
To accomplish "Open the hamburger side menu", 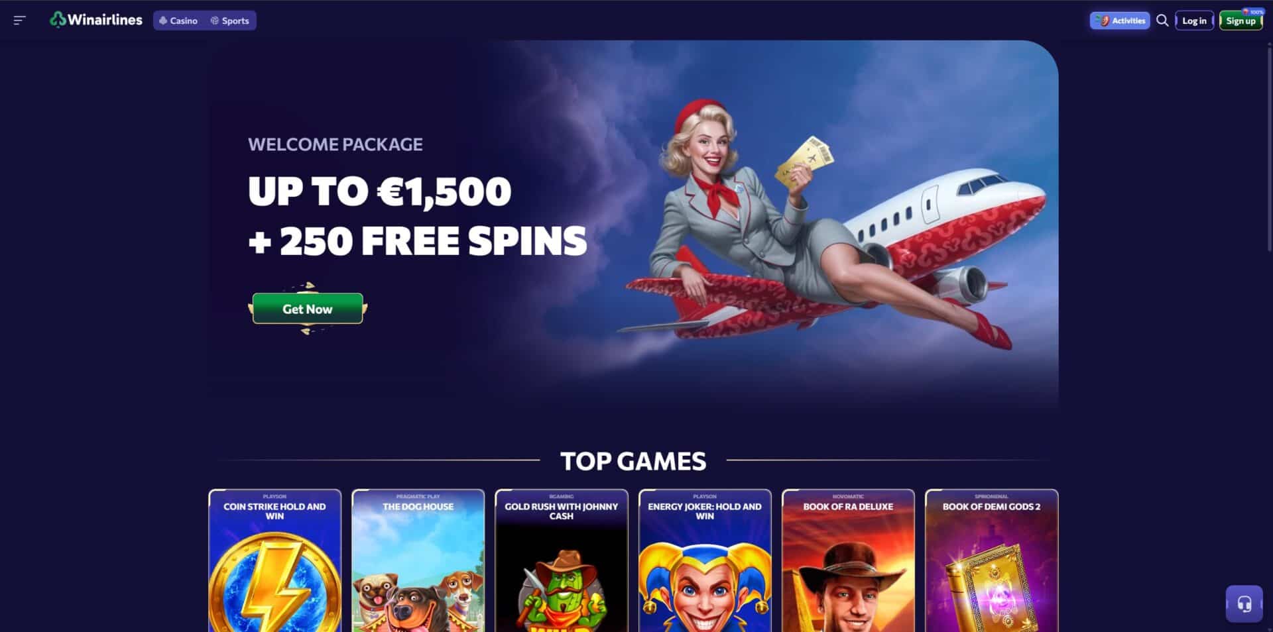I will (x=19, y=21).
